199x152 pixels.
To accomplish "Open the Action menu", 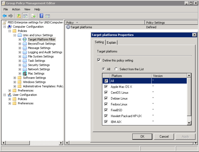I will (x=16, y=9).
